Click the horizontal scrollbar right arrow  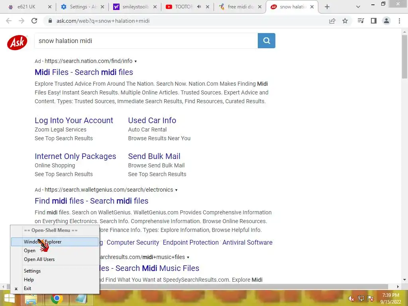398,286
